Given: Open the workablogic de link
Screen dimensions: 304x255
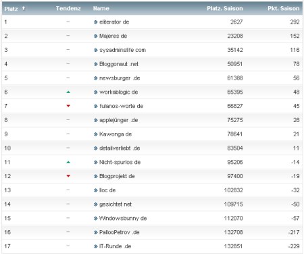Looking at the screenshot, I should coord(118,92).
